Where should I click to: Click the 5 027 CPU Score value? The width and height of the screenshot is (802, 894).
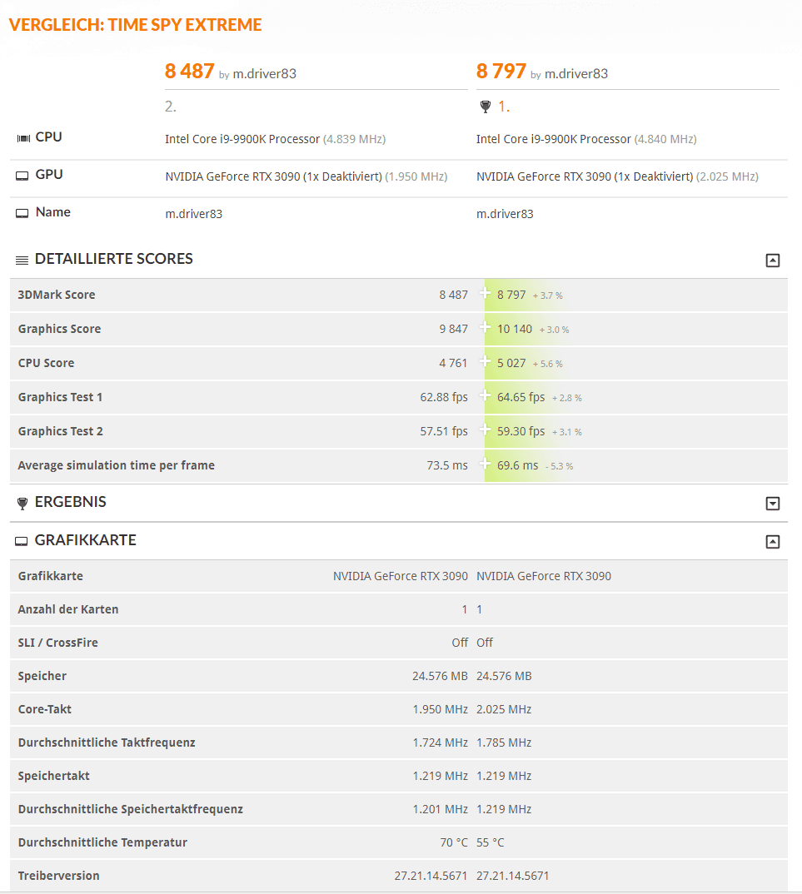(x=511, y=363)
